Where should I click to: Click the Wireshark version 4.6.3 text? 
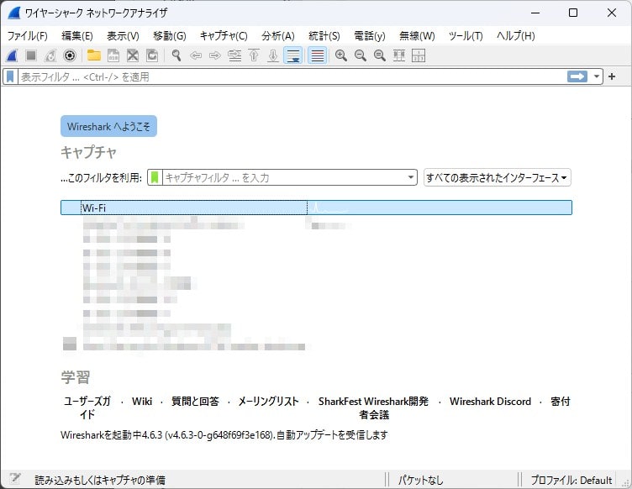coord(224,435)
